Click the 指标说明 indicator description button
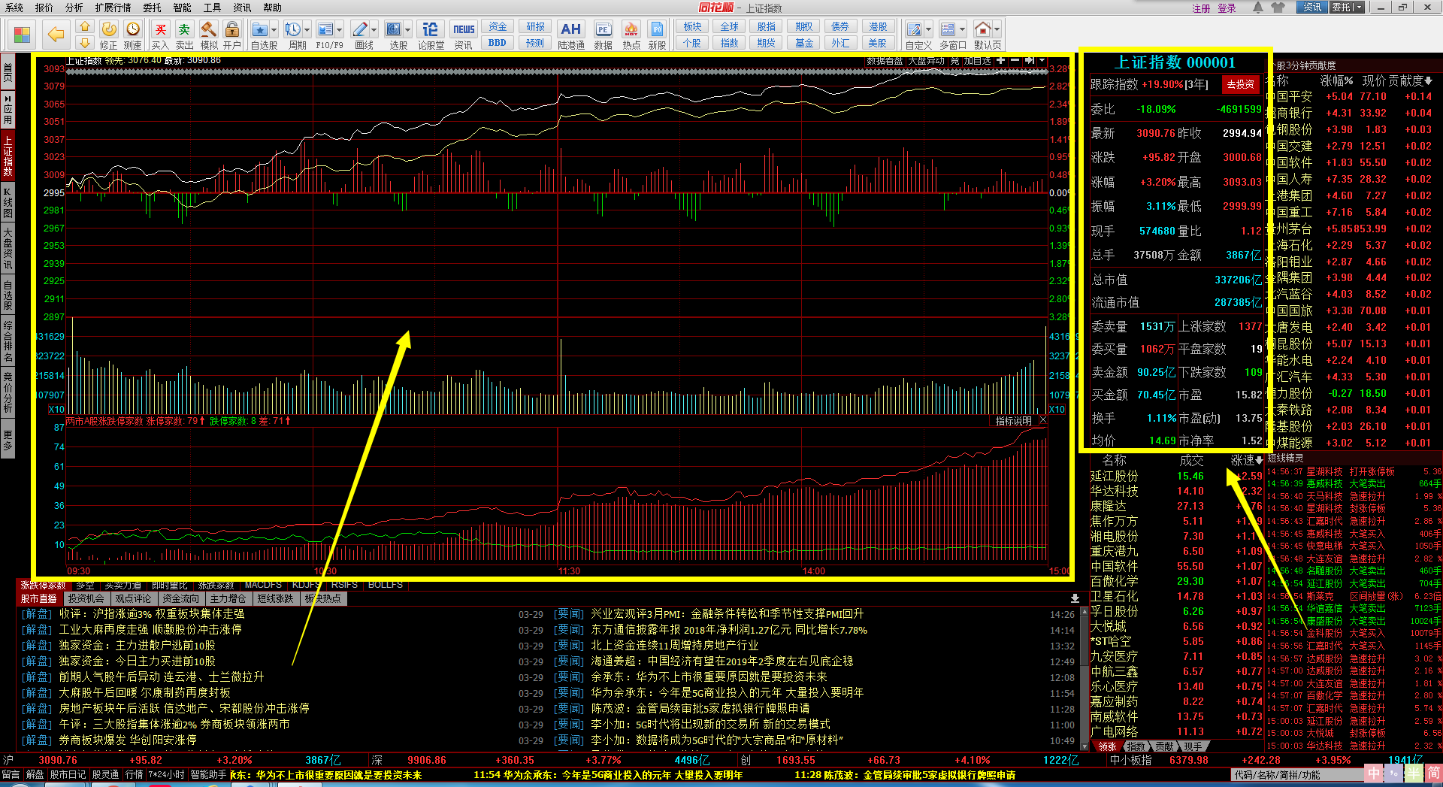 [x=1013, y=421]
